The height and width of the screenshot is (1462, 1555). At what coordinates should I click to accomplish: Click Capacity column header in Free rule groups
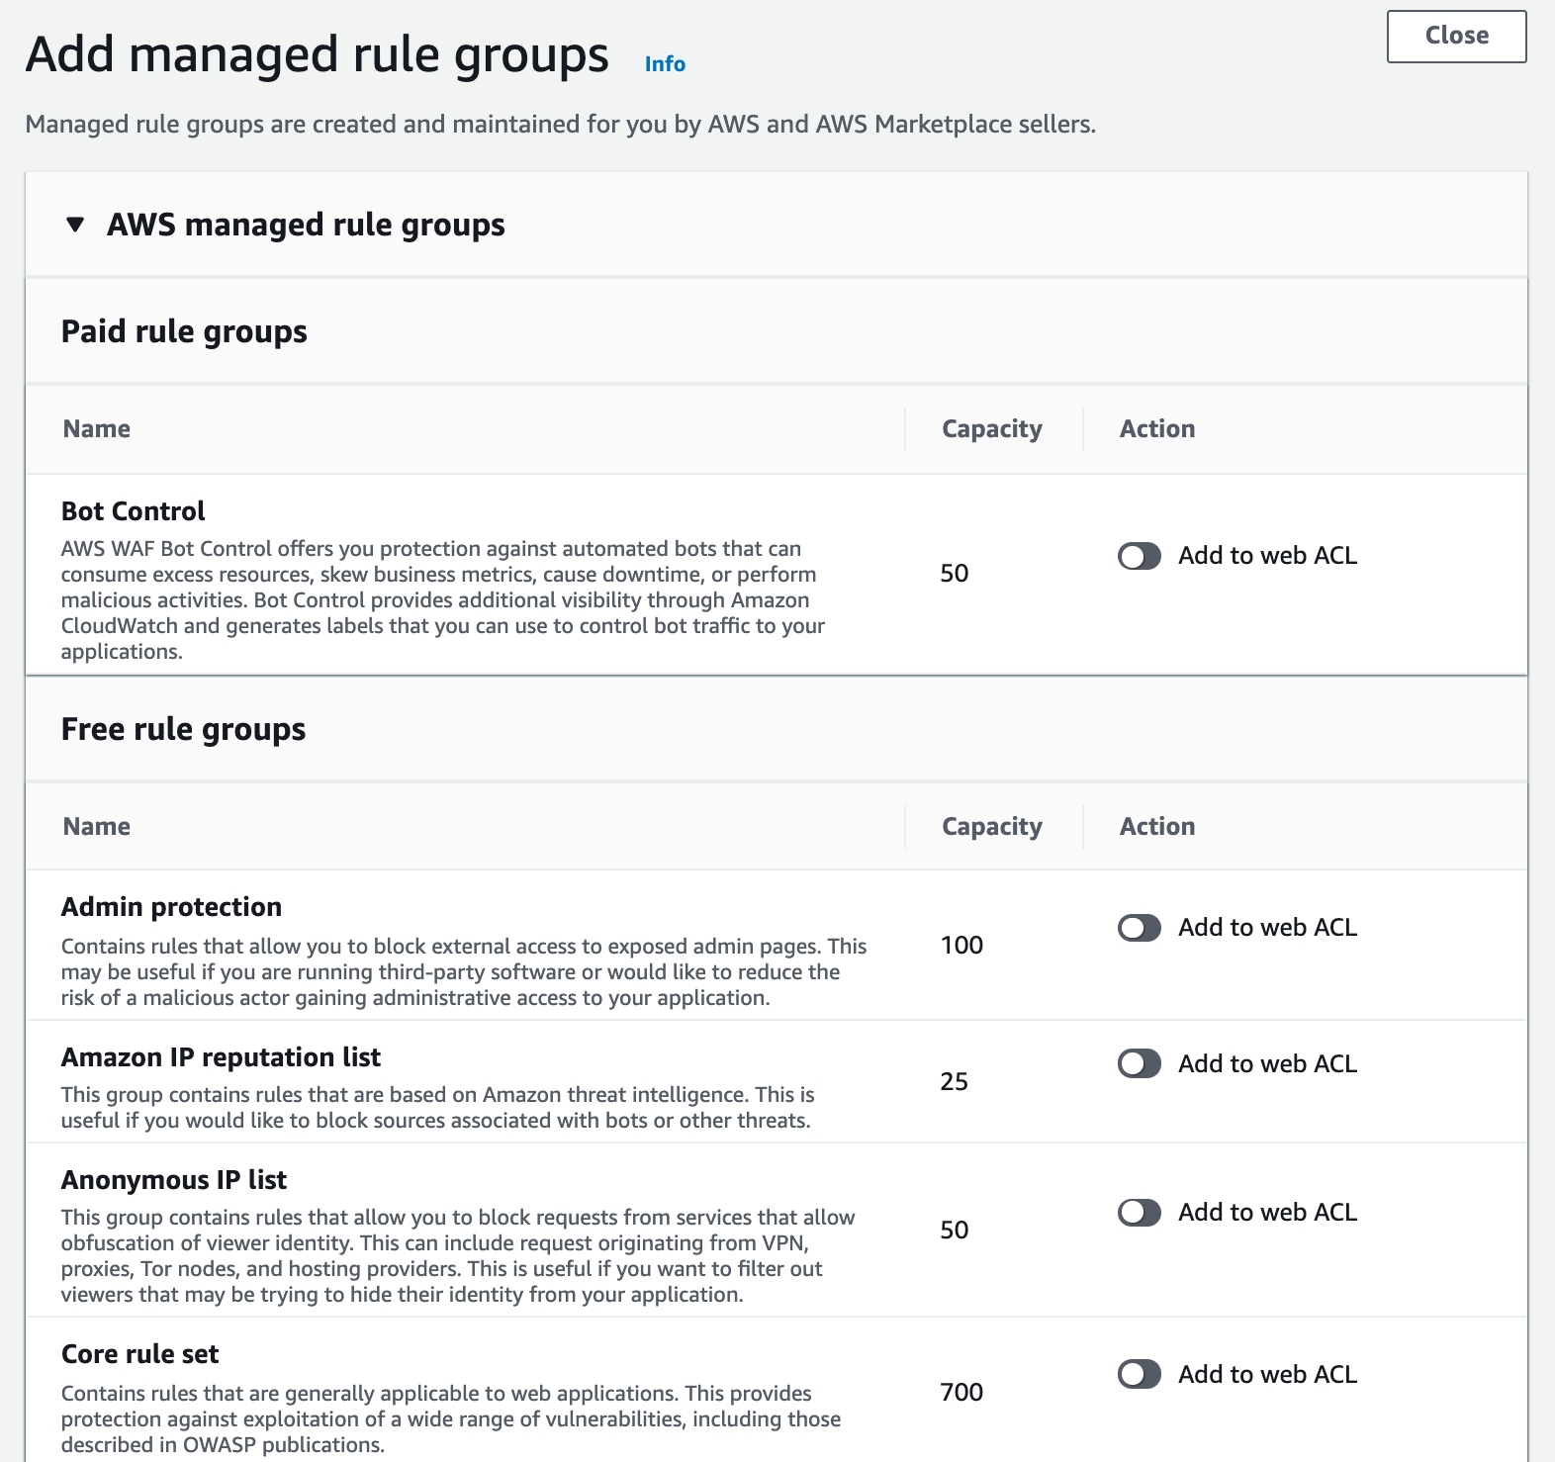pos(991,827)
